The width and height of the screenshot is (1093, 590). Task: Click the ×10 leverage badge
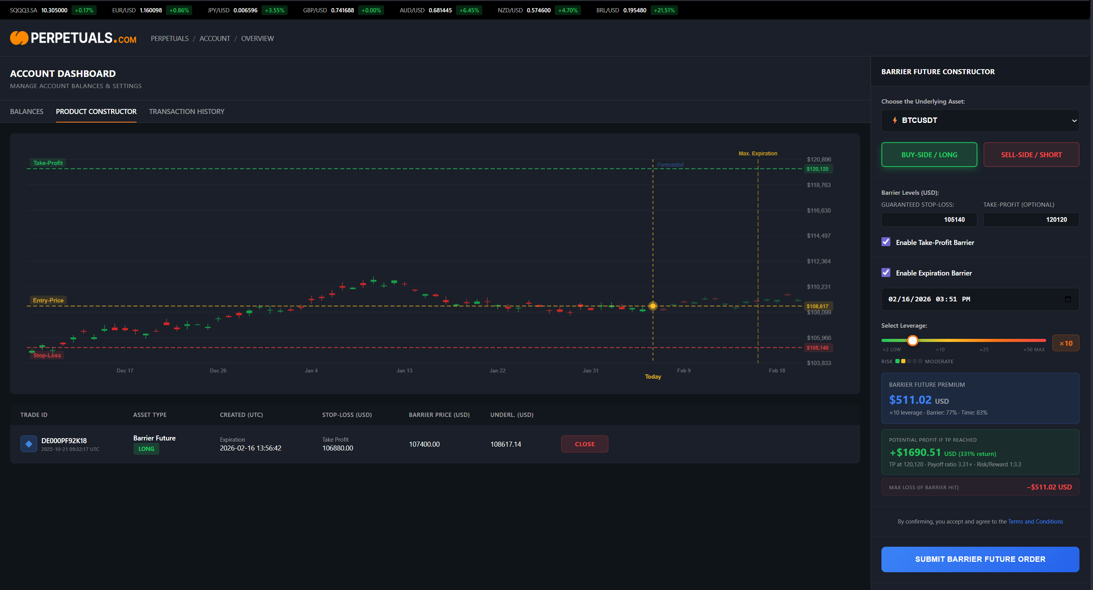click(x=1065, y=343)
